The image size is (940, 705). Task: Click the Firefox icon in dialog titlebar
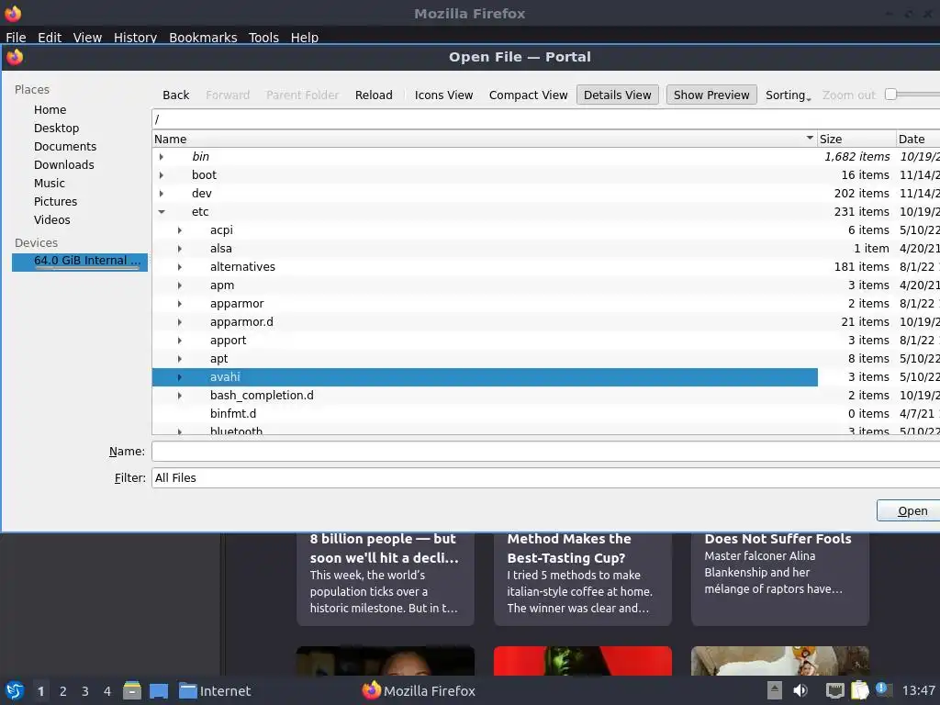[x=15, y=58]
